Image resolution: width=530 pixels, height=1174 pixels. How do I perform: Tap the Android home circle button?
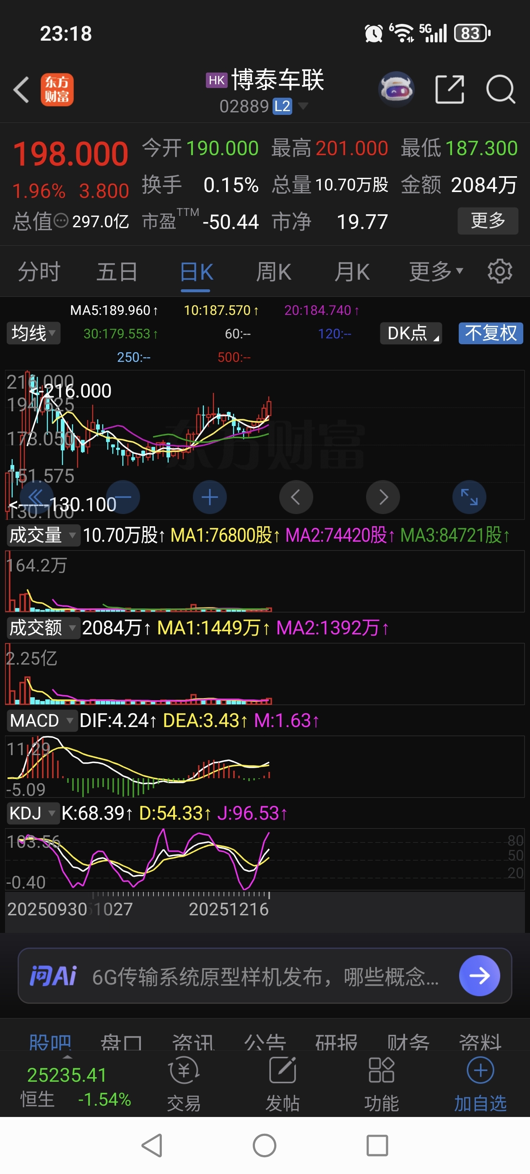pyautogui.click(x=265, y=1145)
